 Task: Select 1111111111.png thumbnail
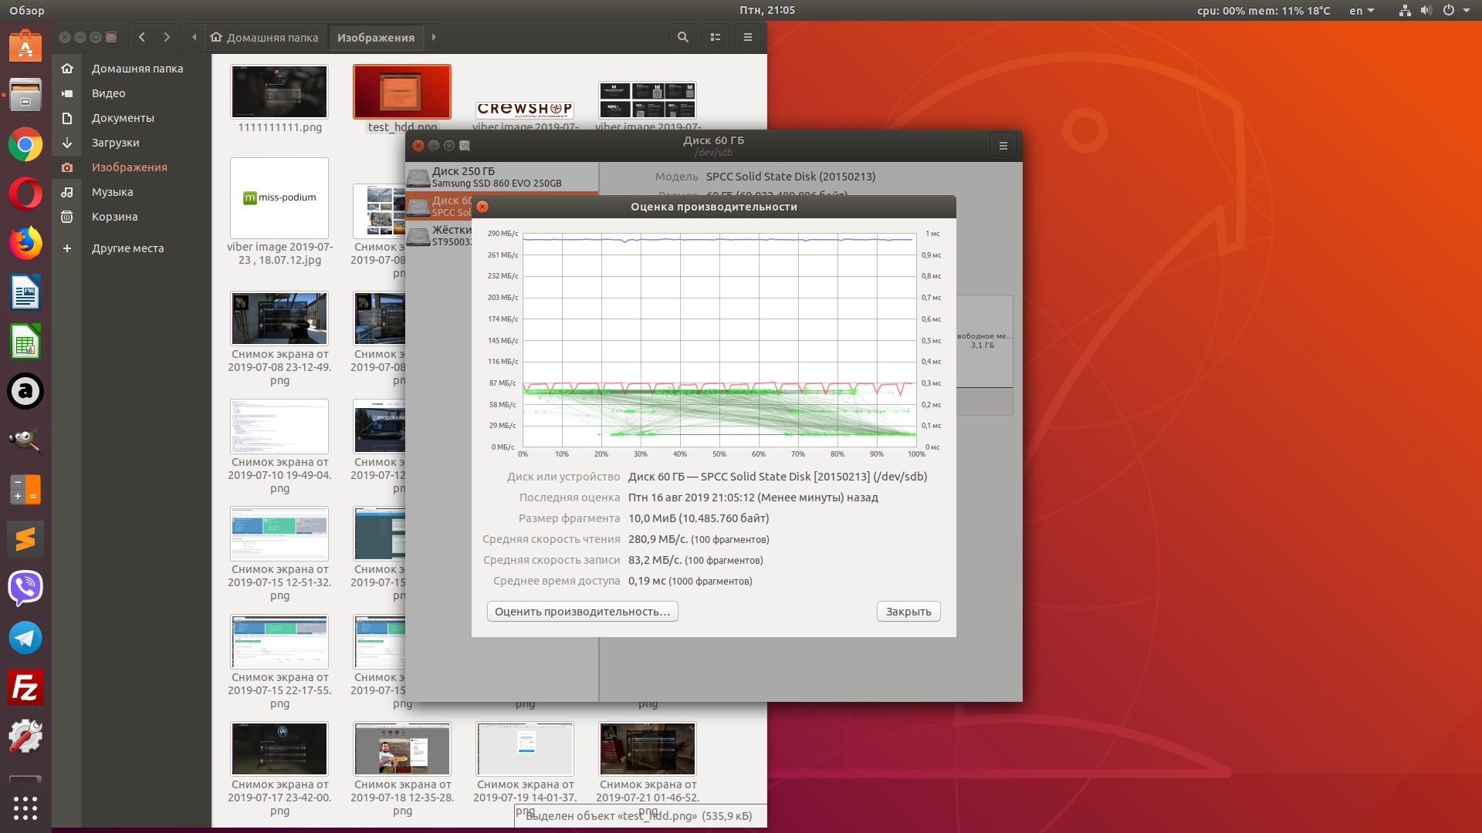[x=279, y=92]
